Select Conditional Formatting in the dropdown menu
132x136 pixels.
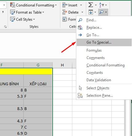coord(104,65)
